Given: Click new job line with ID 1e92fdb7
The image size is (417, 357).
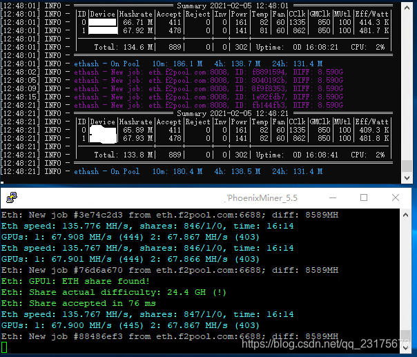Looking at the screenshot, I should point(208,97).
